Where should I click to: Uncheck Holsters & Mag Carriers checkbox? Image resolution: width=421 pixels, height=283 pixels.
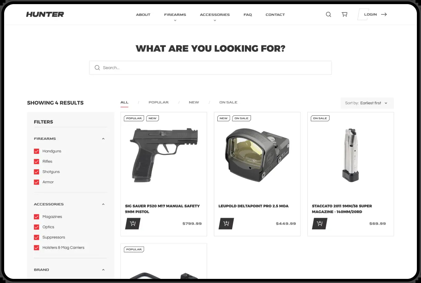coord(36,248)
